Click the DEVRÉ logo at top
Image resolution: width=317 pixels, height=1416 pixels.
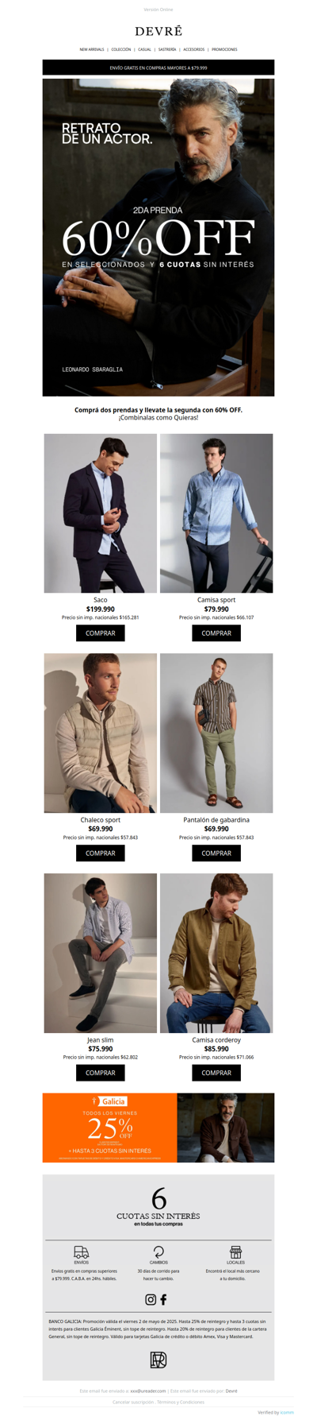click(x=158, y=31)
